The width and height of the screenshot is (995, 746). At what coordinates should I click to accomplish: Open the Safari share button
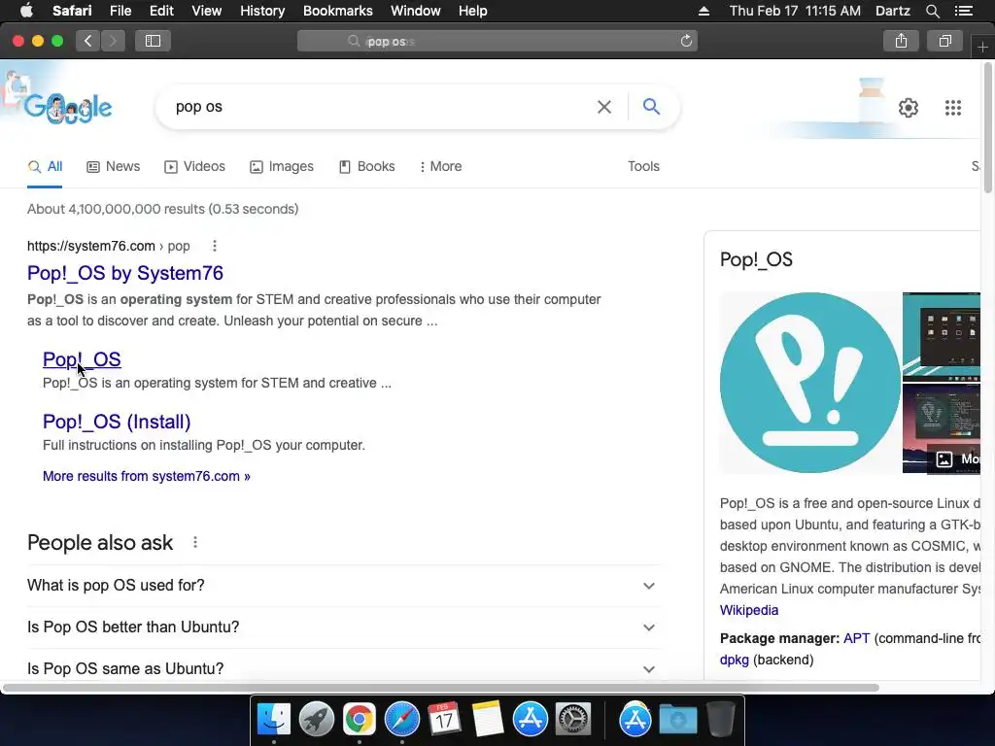[x=901, y=41]
